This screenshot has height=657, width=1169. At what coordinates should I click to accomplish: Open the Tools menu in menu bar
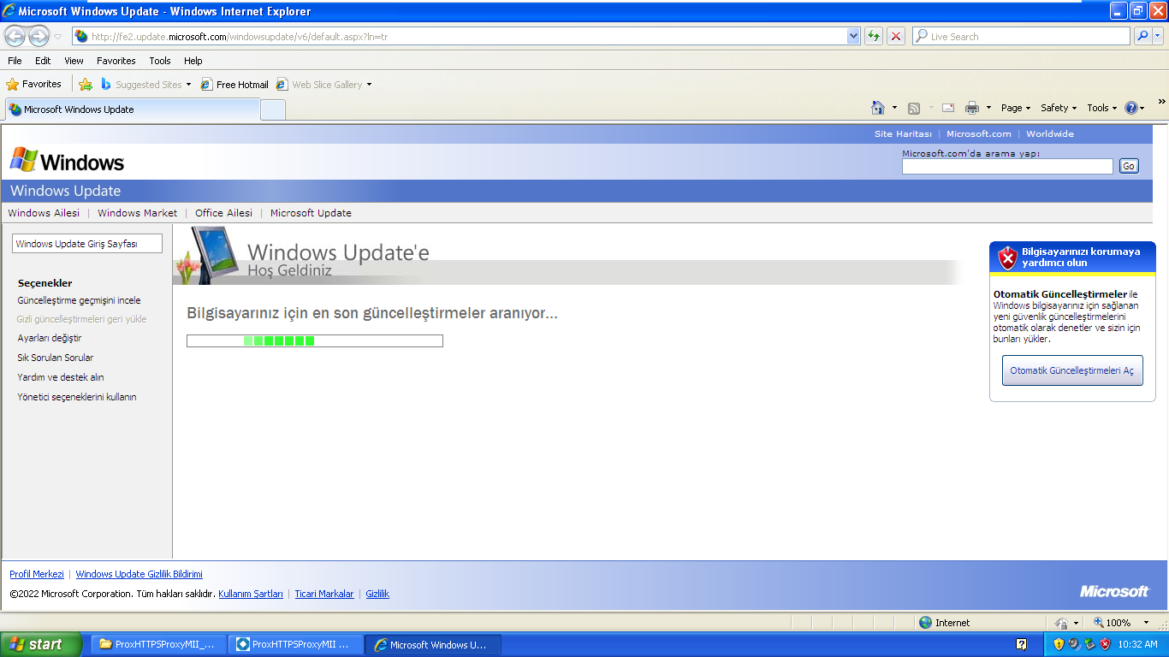point(160,61)
